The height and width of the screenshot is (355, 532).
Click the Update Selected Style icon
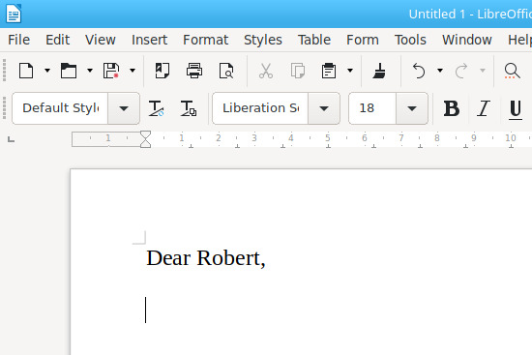[x=156, y=108]
